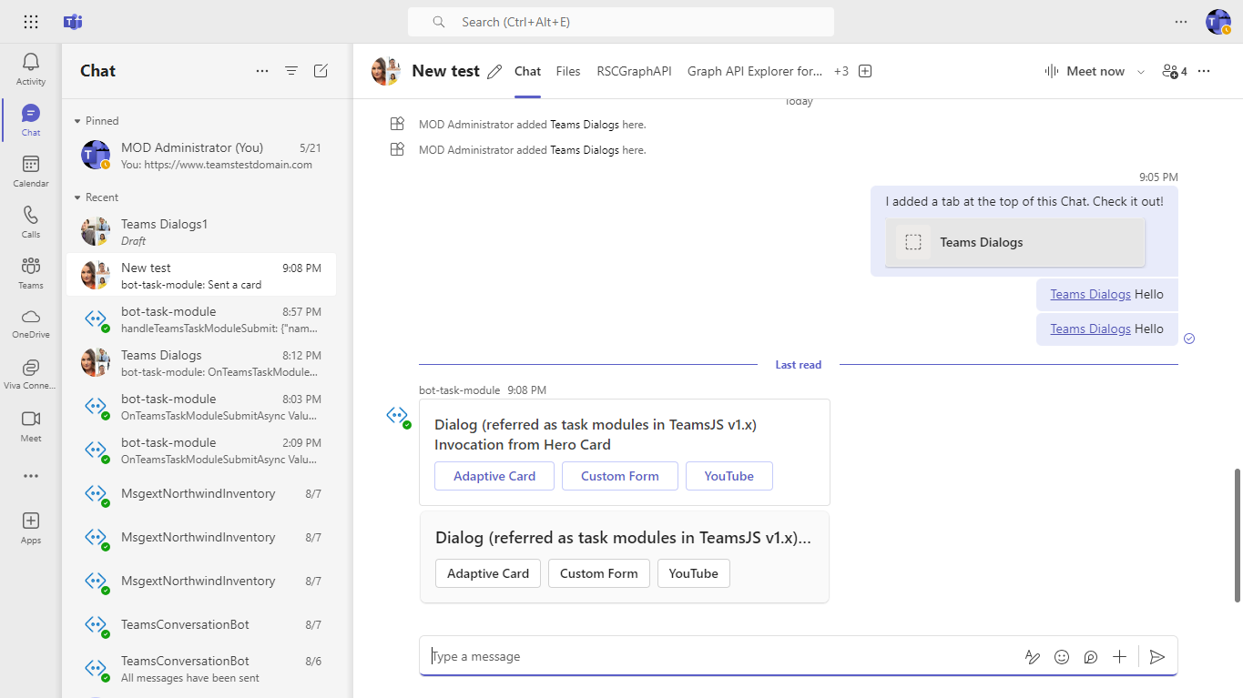Click the Type a message field
The image size is (1243, 698).
pyautogui.click(x=724, y=657)
